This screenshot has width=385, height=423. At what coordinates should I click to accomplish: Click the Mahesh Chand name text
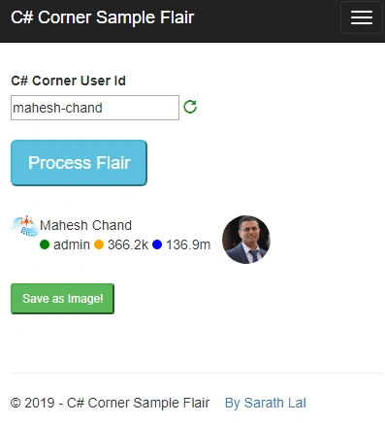(85, 225)
